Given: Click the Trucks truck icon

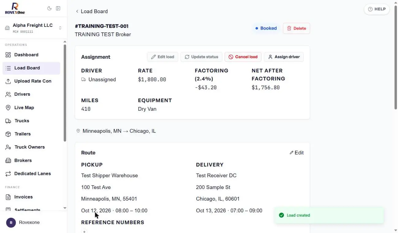Looking at the screenshot, I should (x=8, y=121).
